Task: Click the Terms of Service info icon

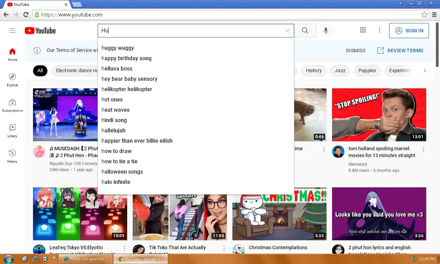Action: pyautogui.click(x=37, y=51)
